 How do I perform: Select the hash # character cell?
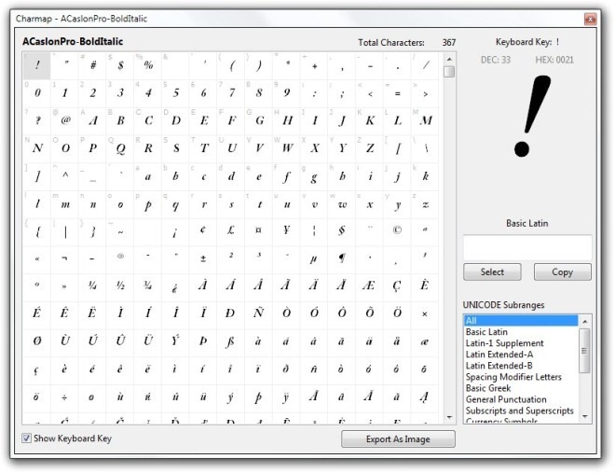click(x=92, y=65)
